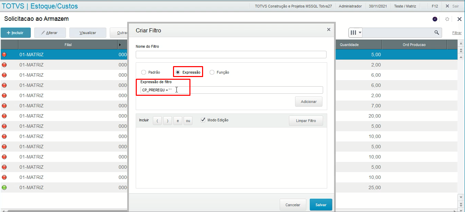Image resolution: width=465 pixels, height=212 pixels.
Task: Click the Teste / Matriz entry in the top bar
Action: (x=405, y=6)
